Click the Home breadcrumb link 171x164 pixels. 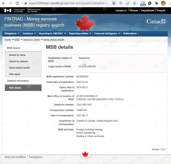tap(8, 39)
